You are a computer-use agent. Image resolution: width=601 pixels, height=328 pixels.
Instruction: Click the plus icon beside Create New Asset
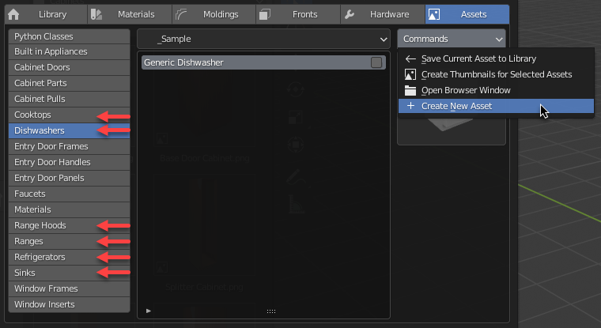click(x=410, y=106)
